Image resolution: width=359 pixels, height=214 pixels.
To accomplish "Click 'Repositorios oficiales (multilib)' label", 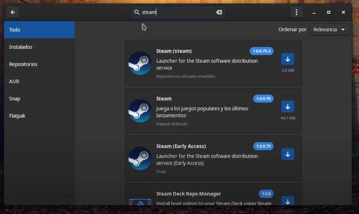I will [186, 77].
